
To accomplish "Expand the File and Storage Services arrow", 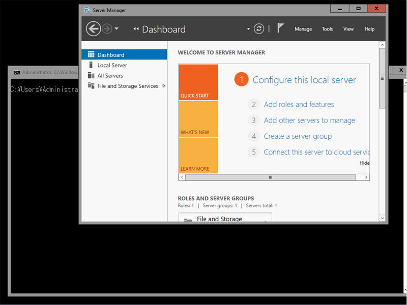I will tap(163, 86).
